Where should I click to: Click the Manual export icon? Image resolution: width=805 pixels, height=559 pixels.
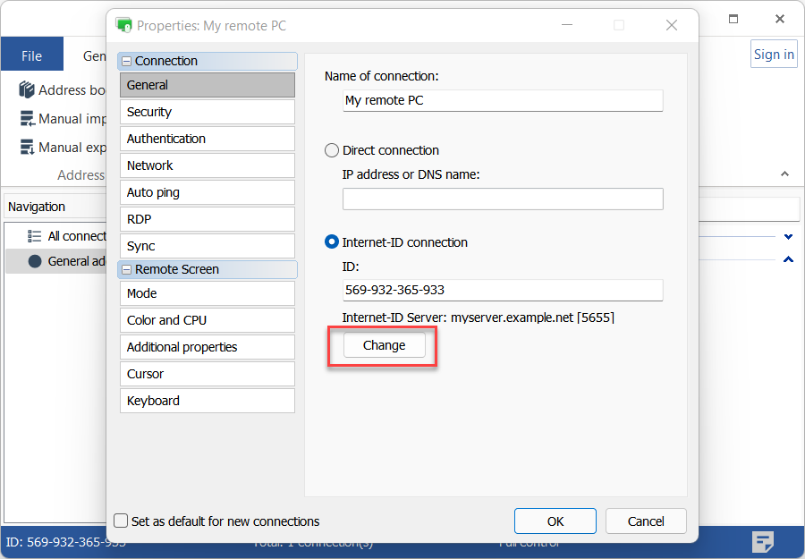[27, 148]
